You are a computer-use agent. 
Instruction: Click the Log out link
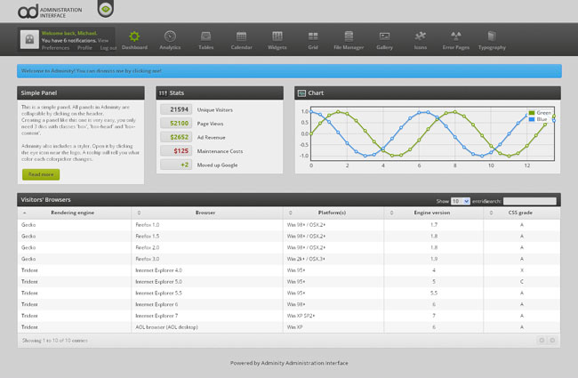(x=108, y=48)
